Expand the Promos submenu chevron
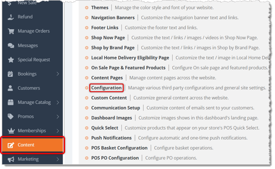This screenshot has width=275, height=169. [x=58, y=117]
